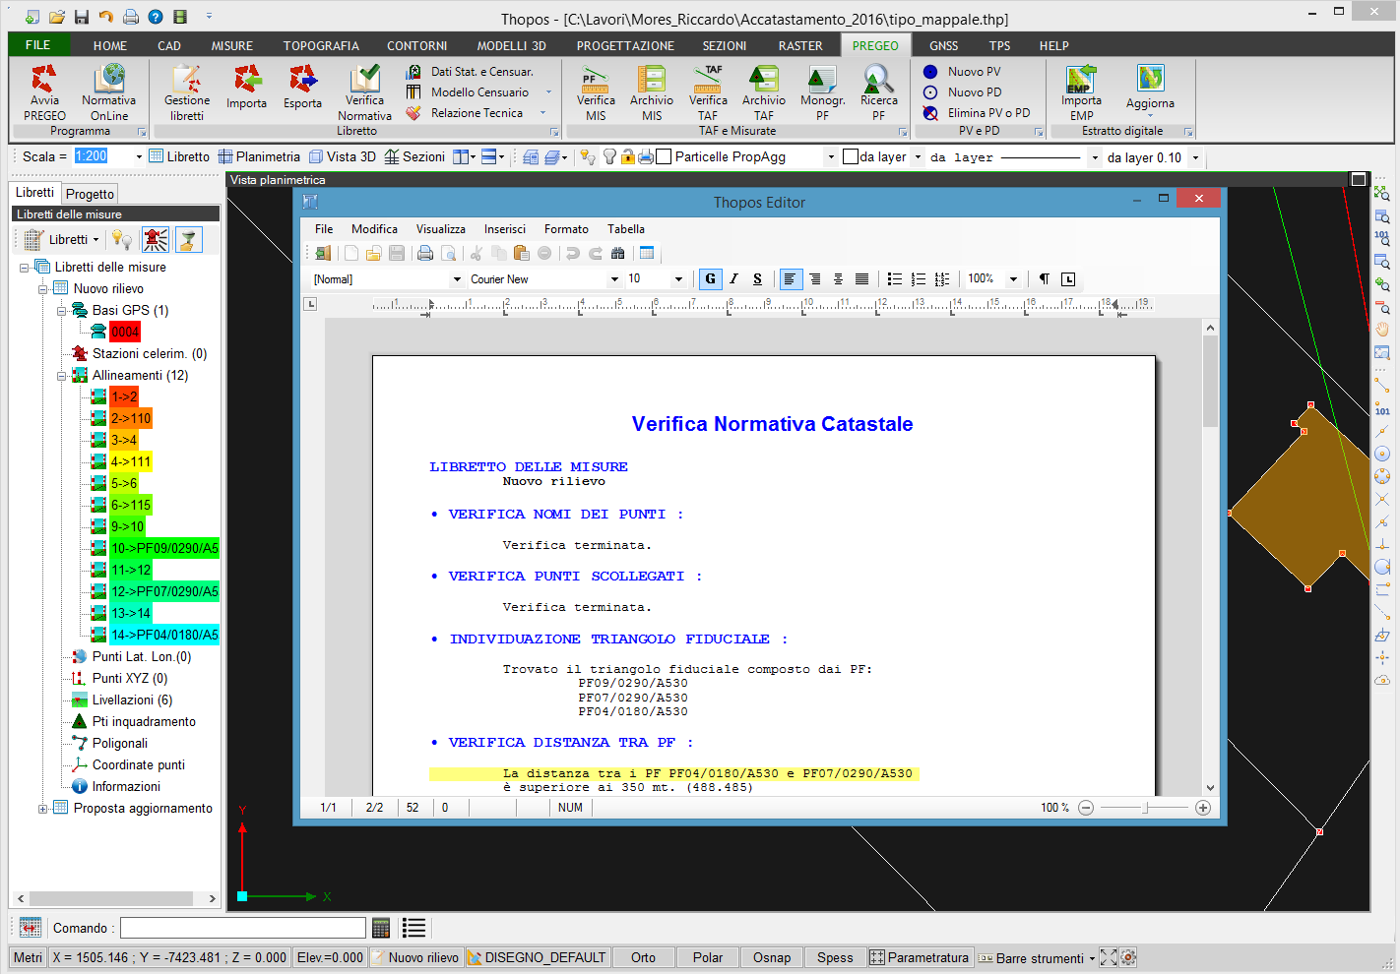Select alignment 10->PF09/0290/A5 in tree
This screenshot has height=974, width=1400.
click(164, 549)
